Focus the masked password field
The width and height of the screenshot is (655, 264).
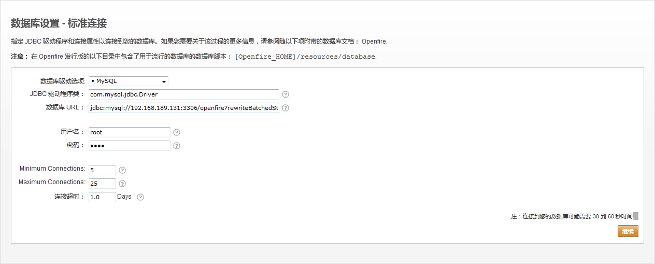(130, 146)
